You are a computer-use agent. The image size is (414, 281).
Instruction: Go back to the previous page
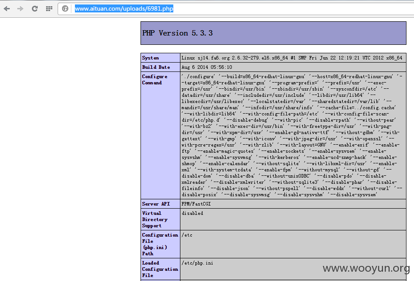tap(7, 9)
